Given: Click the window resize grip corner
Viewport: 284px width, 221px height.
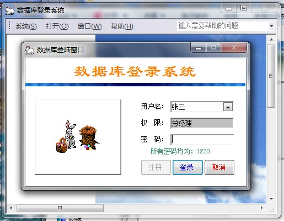Looking at the screenshot, I should tap(272, 209).
